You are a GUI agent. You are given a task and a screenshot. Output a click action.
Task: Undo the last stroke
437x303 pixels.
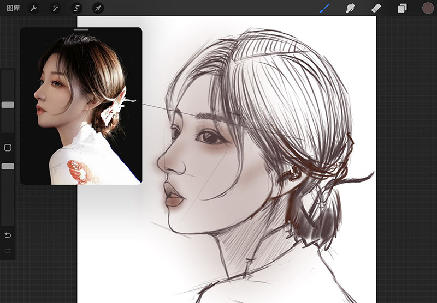[x=8, y=235]
